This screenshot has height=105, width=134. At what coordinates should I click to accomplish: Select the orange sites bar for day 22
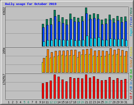[x=91, y=61]
